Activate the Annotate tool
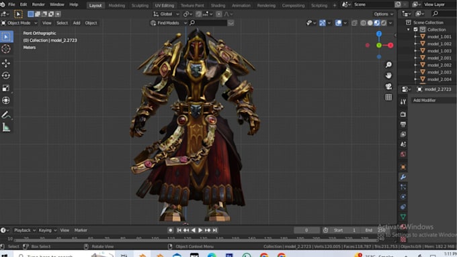Viewport: 457px width, 257px height. click(6, 115)
